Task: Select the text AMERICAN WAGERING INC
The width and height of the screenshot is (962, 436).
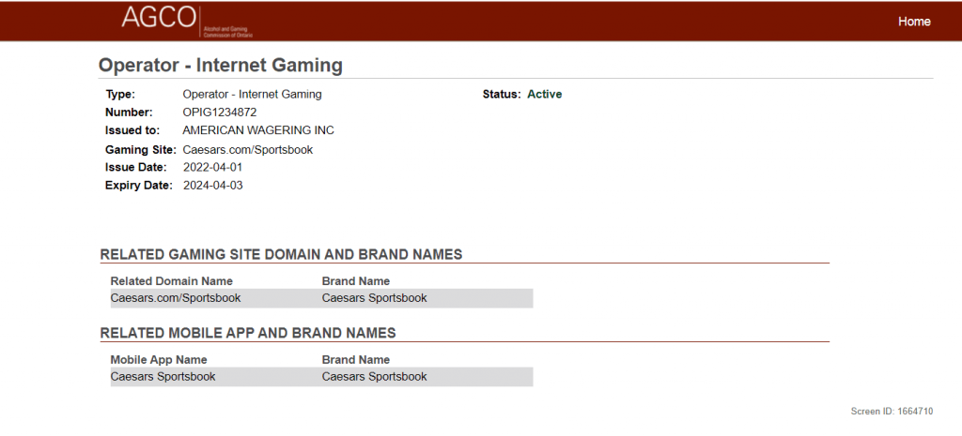Action: click(258, 130)
